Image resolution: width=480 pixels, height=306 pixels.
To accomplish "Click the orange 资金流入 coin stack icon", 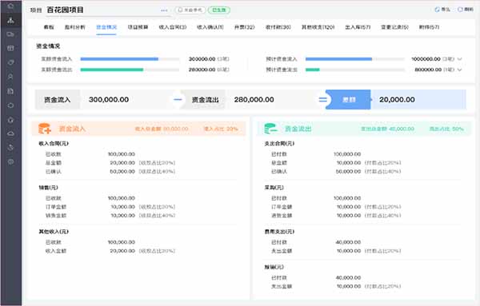I will coord(45,129).
